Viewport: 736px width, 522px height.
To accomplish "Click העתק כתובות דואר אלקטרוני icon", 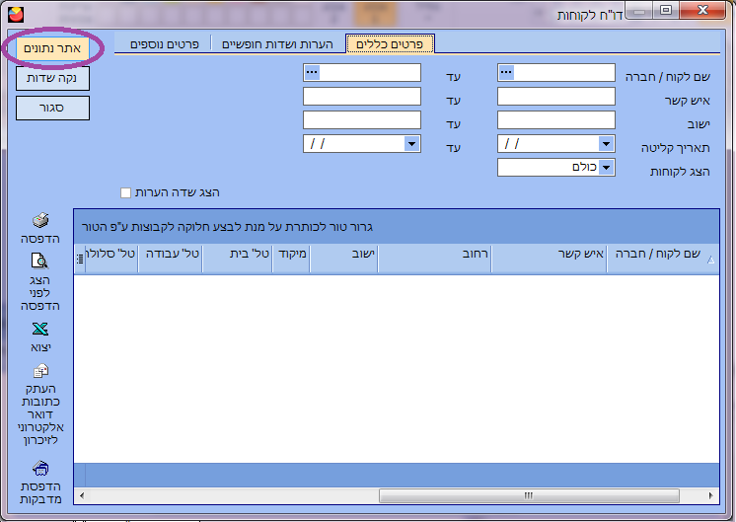I will pos(40,372).
